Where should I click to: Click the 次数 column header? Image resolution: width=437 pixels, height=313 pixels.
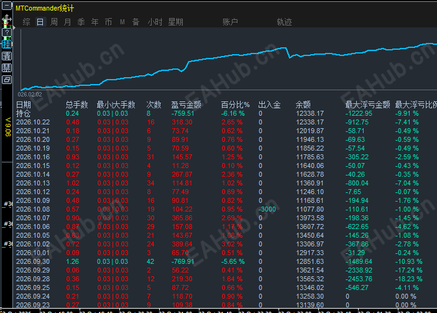point(154,105)
